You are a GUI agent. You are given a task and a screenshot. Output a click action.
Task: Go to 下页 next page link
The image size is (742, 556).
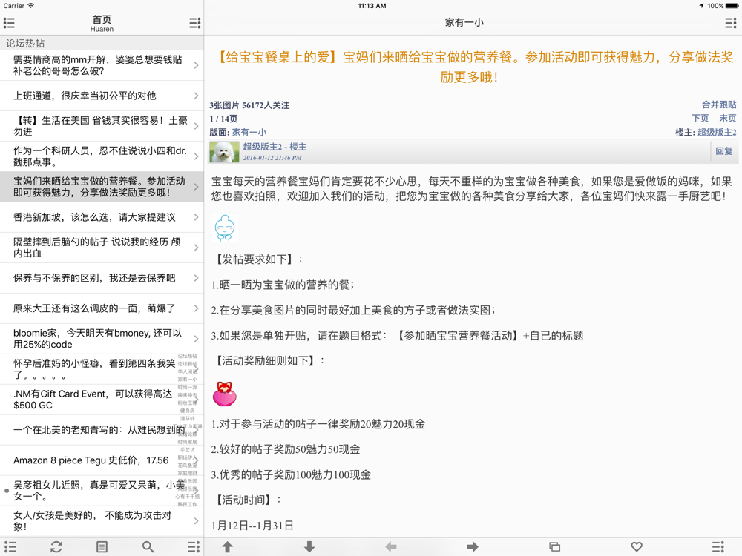tap(700, 119)
